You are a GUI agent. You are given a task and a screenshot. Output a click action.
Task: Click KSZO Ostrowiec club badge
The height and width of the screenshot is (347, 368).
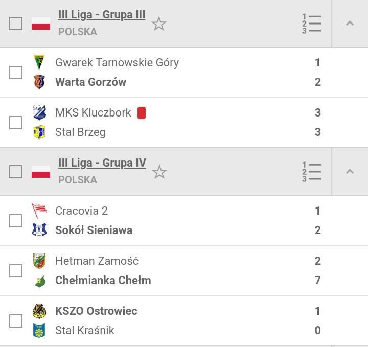[39, 311]
